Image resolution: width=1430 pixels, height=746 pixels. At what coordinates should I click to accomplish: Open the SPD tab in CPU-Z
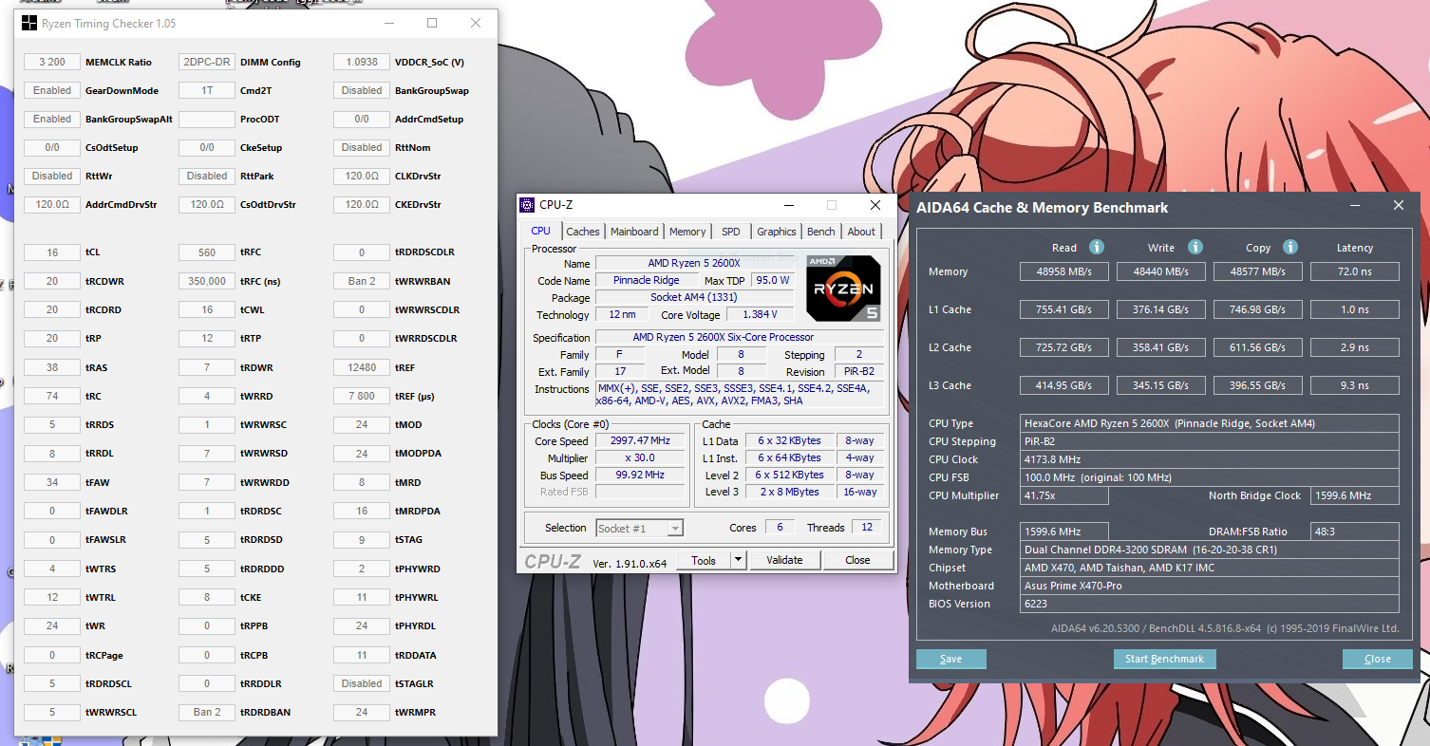click(x=730, y=232)
